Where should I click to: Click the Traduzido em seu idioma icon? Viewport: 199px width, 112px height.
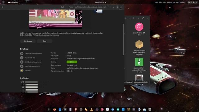pos(22,54)
